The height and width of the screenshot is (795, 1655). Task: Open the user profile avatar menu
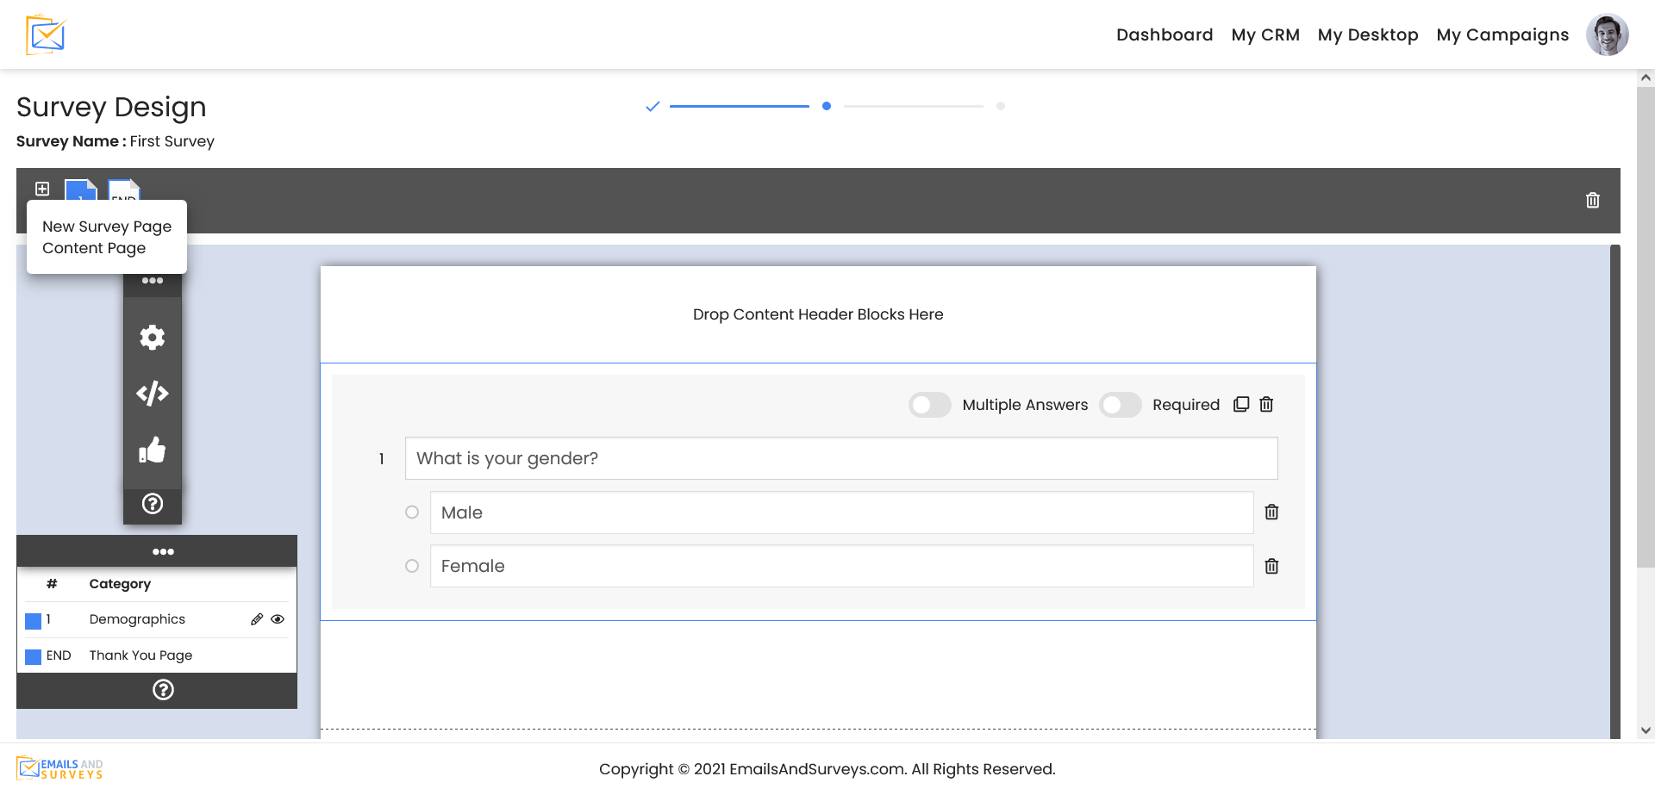(x=1607, y=35)
